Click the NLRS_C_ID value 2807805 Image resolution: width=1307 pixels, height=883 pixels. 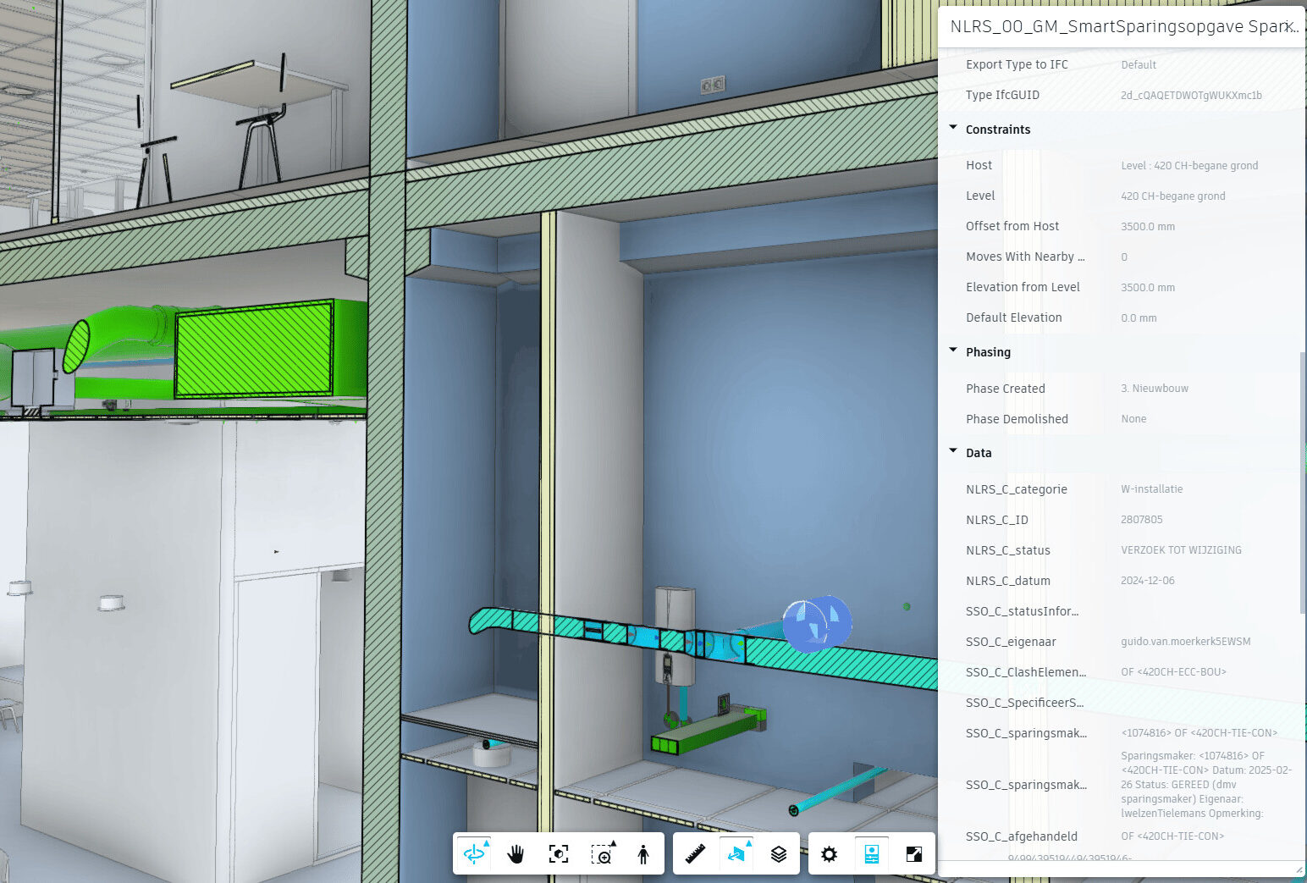[x=1141, y=519]
